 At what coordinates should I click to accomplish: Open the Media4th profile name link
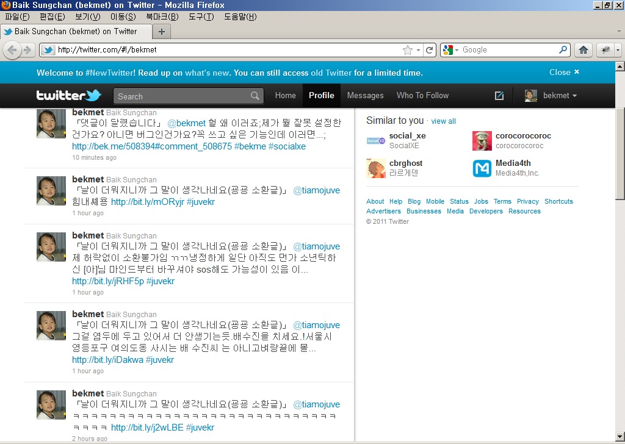click(x=513, y=163)
